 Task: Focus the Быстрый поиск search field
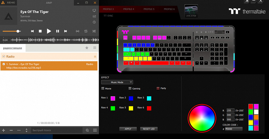pyautogui.click(x=57, y=130)
